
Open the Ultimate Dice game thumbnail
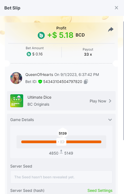(x=17, y=101)
